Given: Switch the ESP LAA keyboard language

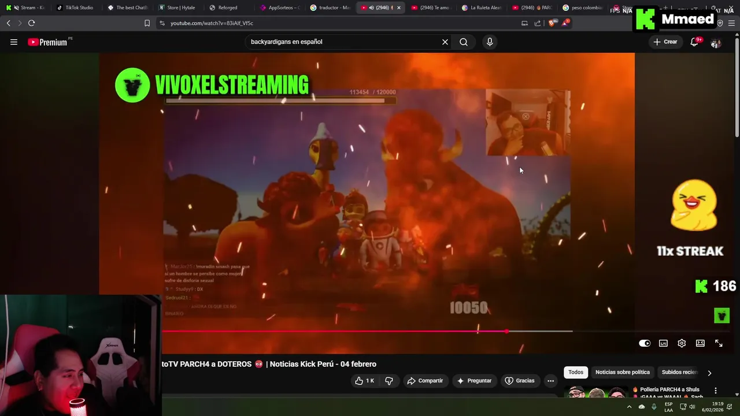Looking at the screenshot, I should pos(668,407).
